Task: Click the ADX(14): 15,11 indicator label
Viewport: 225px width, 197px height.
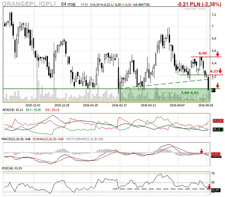Action: coord(13,110)
